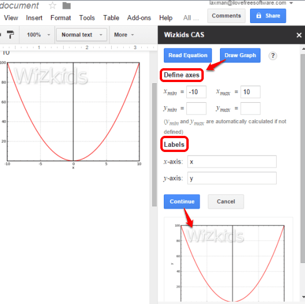Click the Cancel button
Screen dimensions: 305x304
(226, 202)
